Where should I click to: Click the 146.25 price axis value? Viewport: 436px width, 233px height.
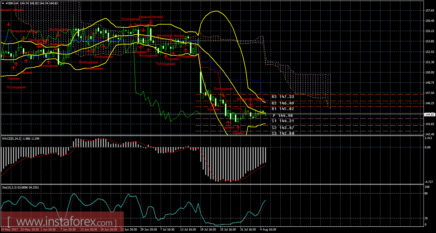(x=429, y=103)
